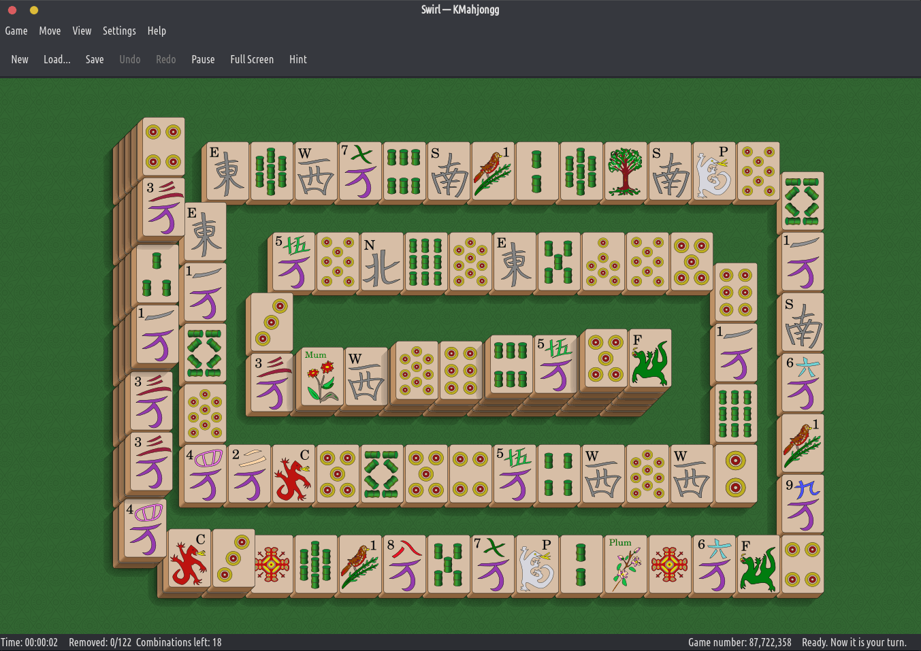This screenshot has width=921, height=651.
Task: Open the Help menu
Action: point(157,31)
